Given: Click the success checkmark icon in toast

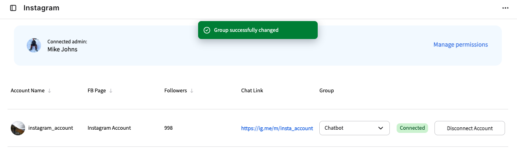Looking at the screenshot, I should [x=206, y=30].
